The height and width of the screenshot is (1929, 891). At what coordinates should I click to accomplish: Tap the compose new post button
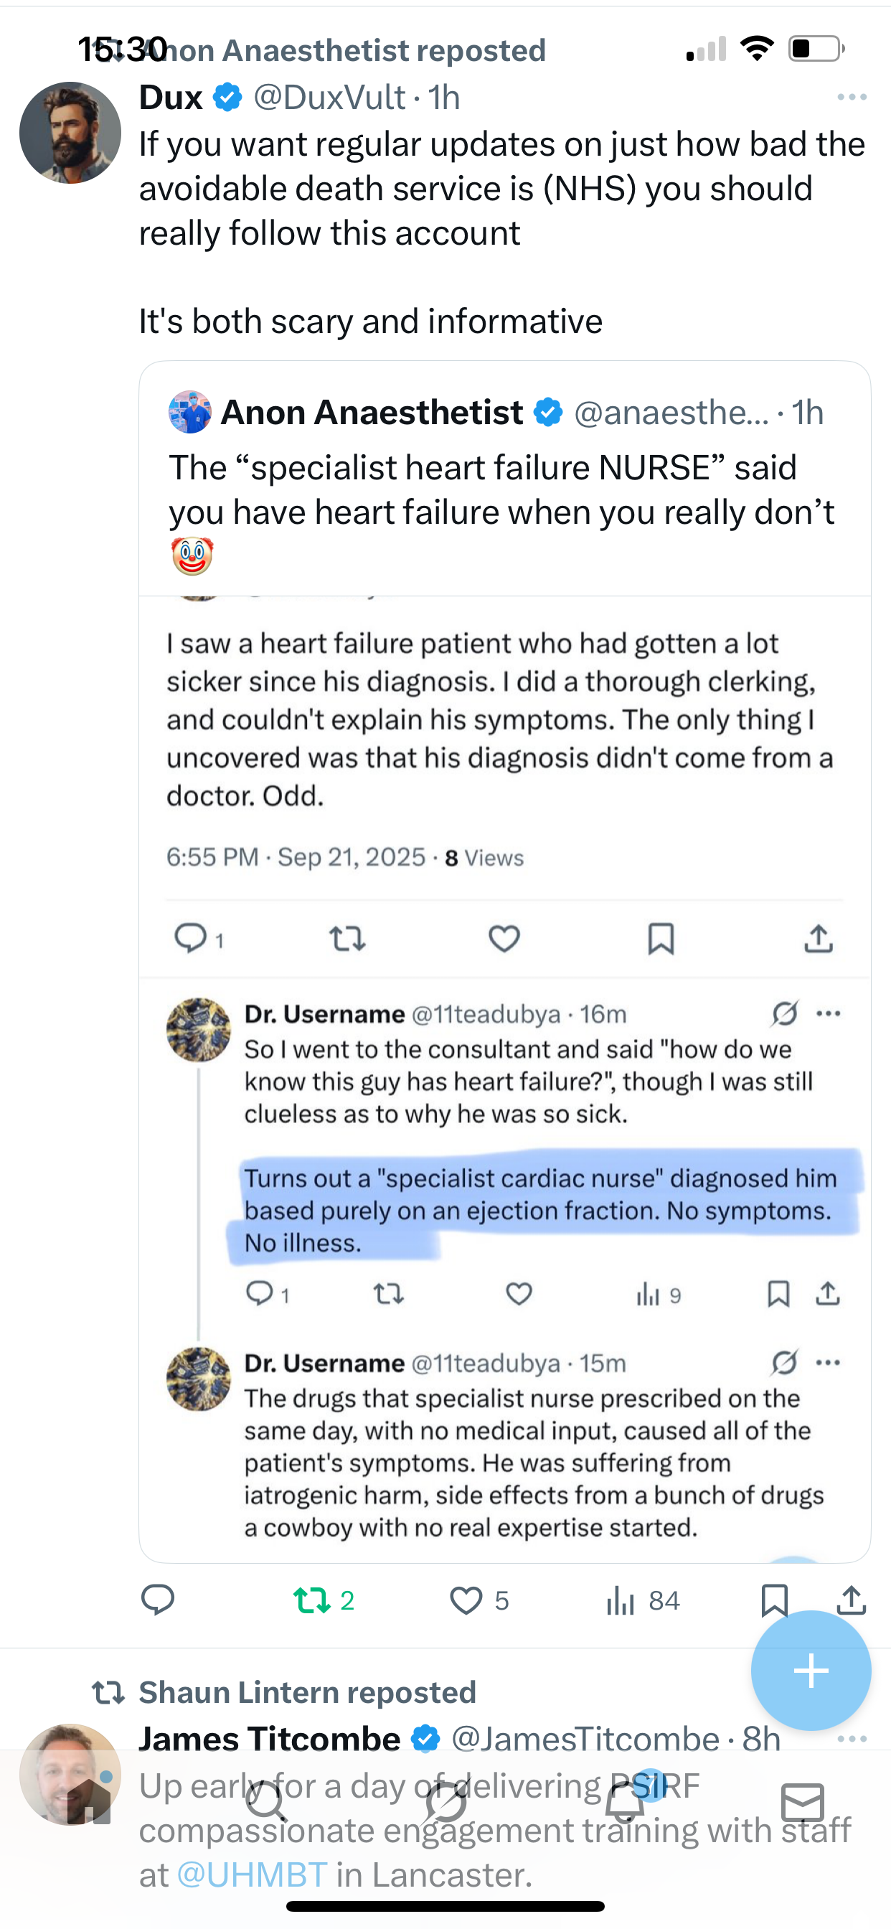tap(811, 1671)
